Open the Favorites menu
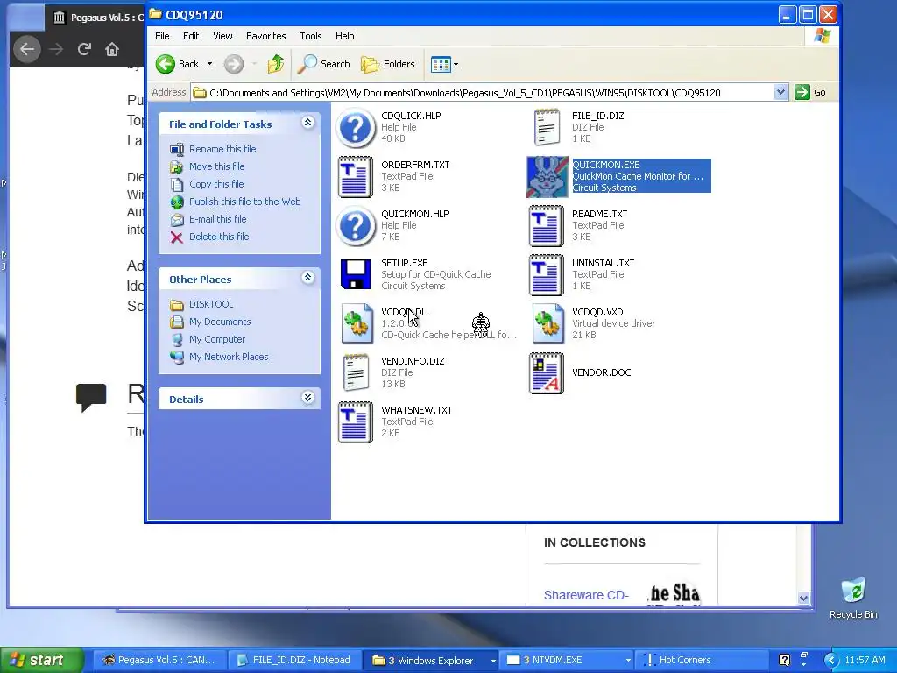This screenshot has width=897, height=673. tap(266, 35)
